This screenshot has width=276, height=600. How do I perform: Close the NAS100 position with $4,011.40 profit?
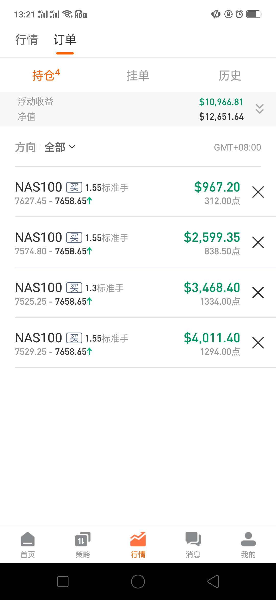pos(258,343)
